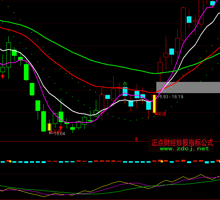220x200 pixels.
Task: Click the green hollow down arrow signal
Action: (125, 84)
